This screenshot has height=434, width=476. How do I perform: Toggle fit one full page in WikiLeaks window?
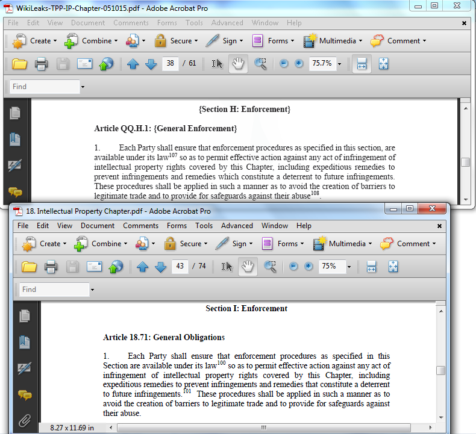click(x=383, y=64)
